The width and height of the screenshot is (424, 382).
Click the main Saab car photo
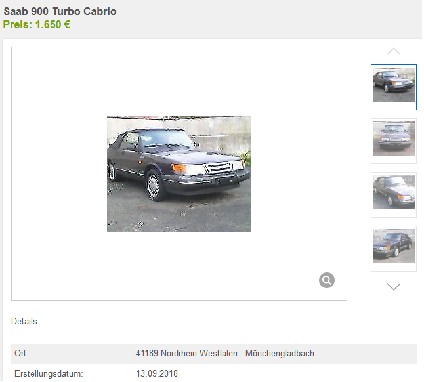(179, 174)
